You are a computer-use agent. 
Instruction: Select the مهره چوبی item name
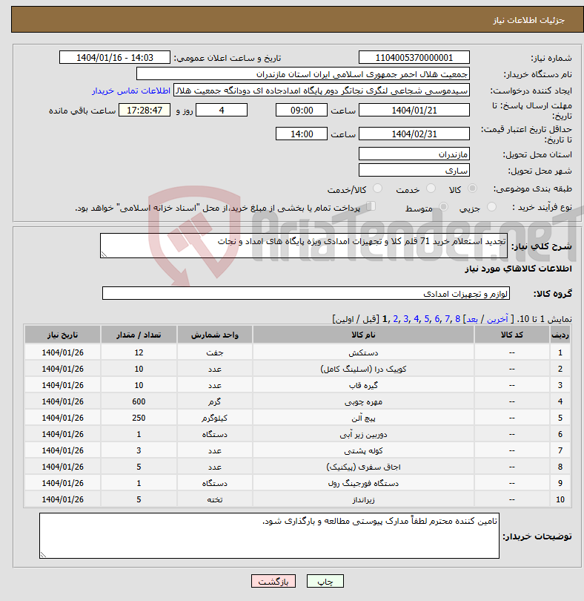(x=363, y=401)
